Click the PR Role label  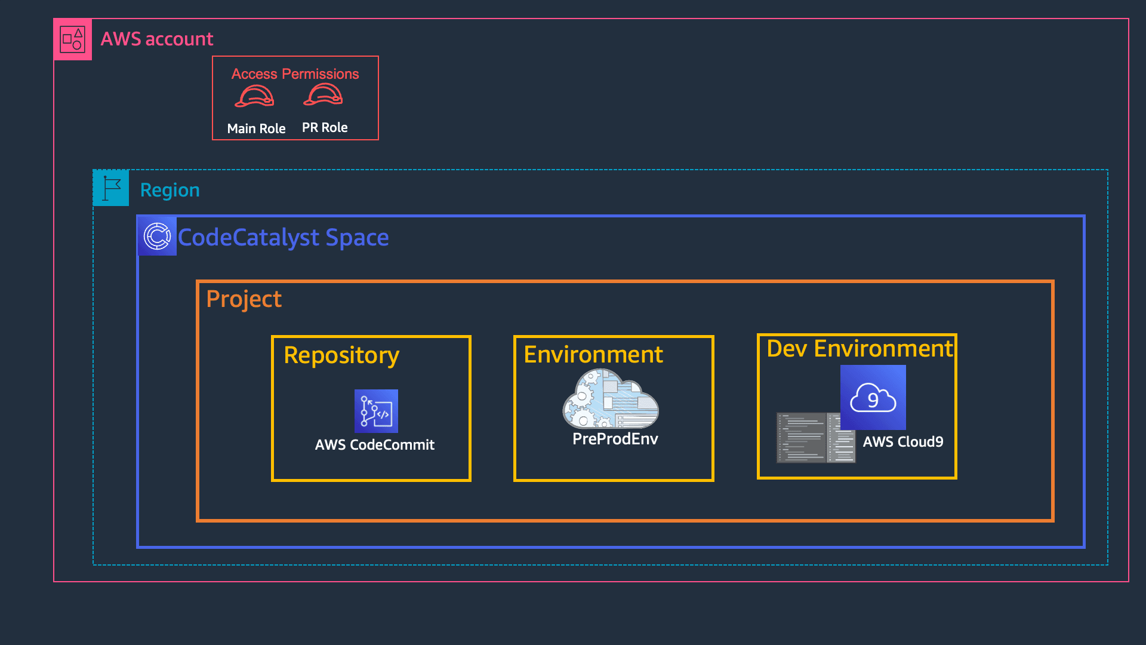325,127
